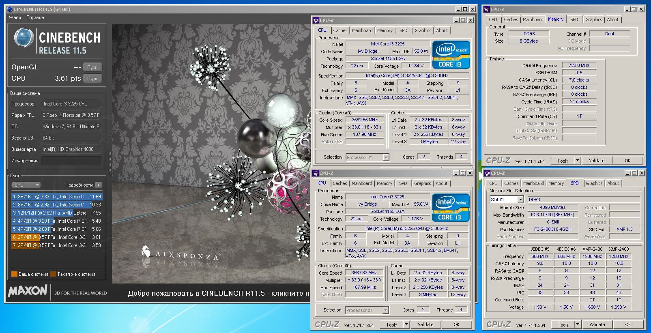Select ranking row 1 scoring 11.69
The width and height of the screenshot is (651, 333).
tap(57, 197)
